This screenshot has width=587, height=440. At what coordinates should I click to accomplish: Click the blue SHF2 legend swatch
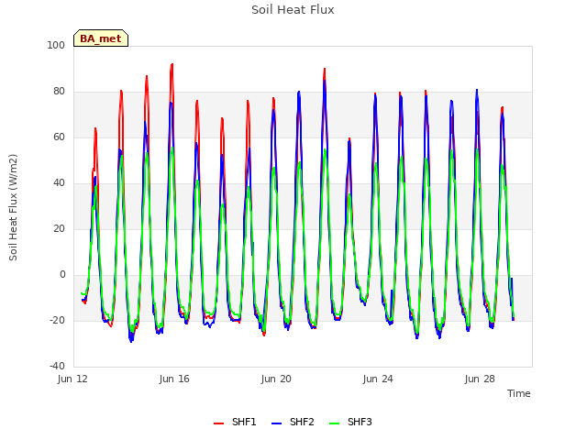click(x=276, y=423)
